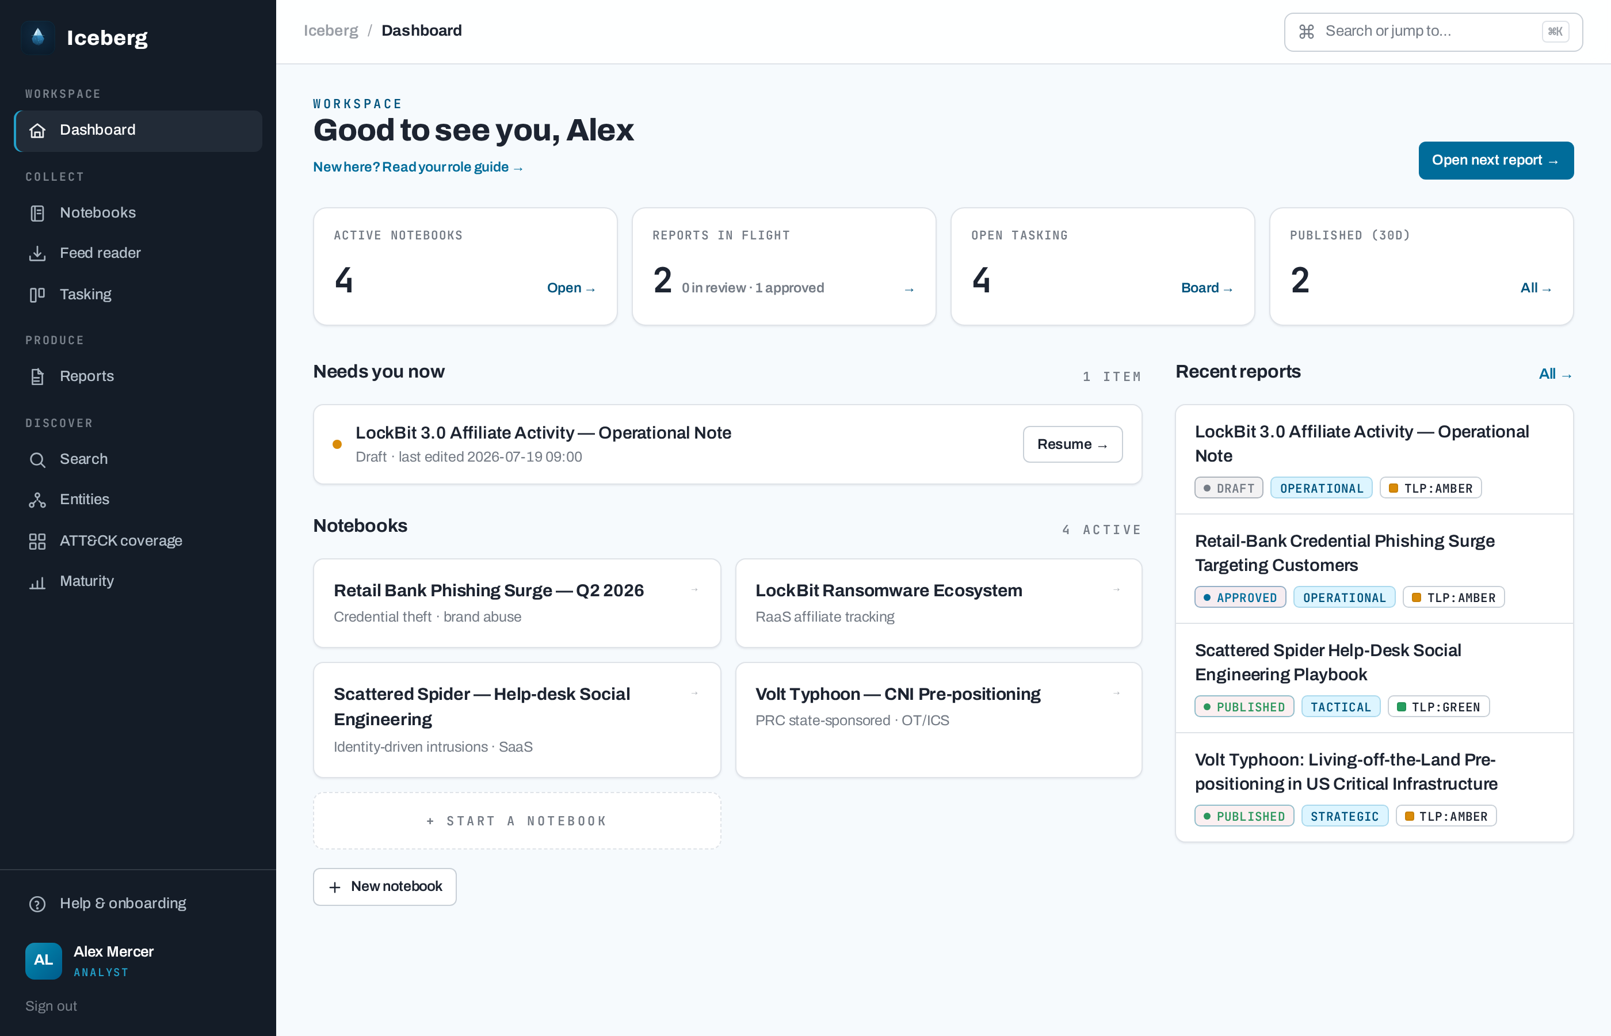Click the Help & onboarding question icon
1611x1036 pixels.
[x=37, y=904]
